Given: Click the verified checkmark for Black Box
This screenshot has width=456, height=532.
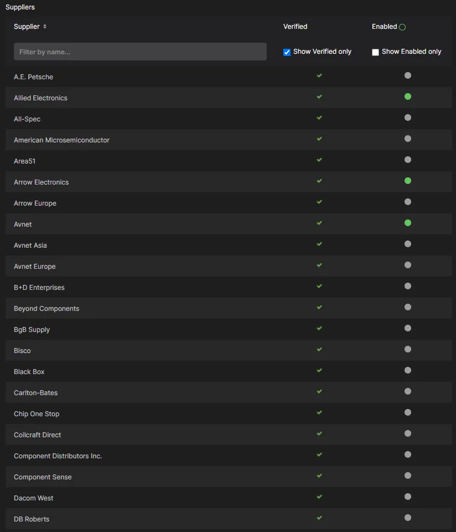Looking at the screenshot, I should click(319, 370).
